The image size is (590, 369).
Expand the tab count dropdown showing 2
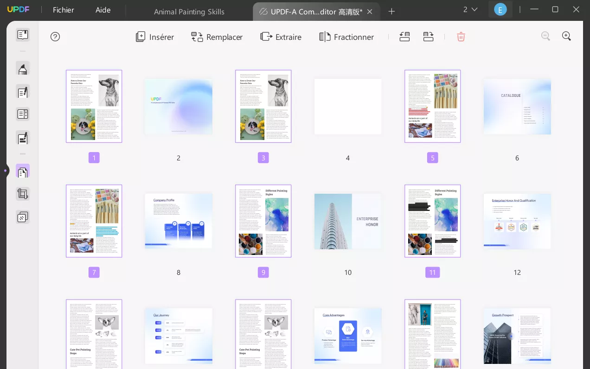(470, 9)
